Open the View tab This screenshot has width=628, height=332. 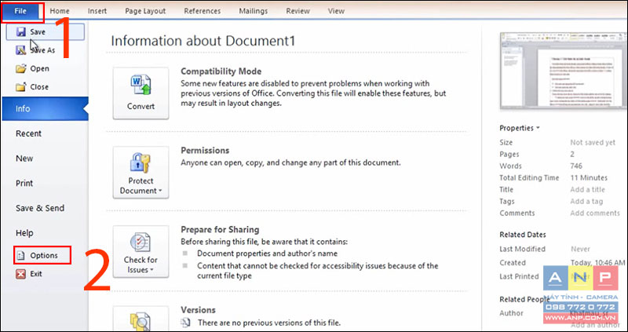(x=336, y=11)
